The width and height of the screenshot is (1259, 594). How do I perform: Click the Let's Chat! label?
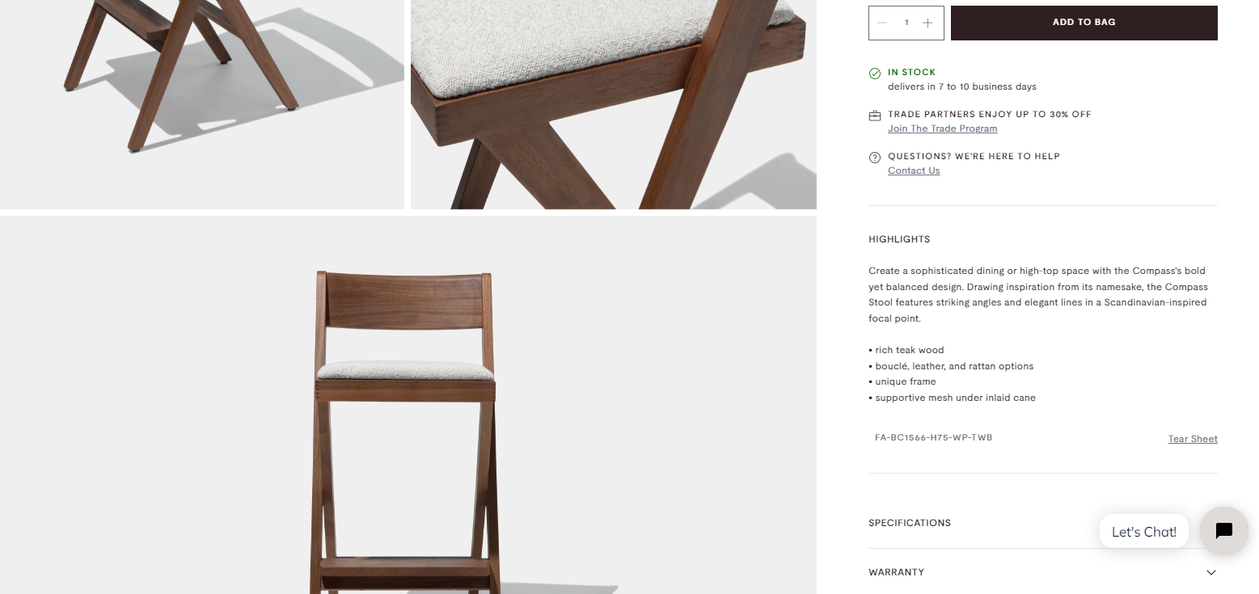click(x=1143, y=532)
